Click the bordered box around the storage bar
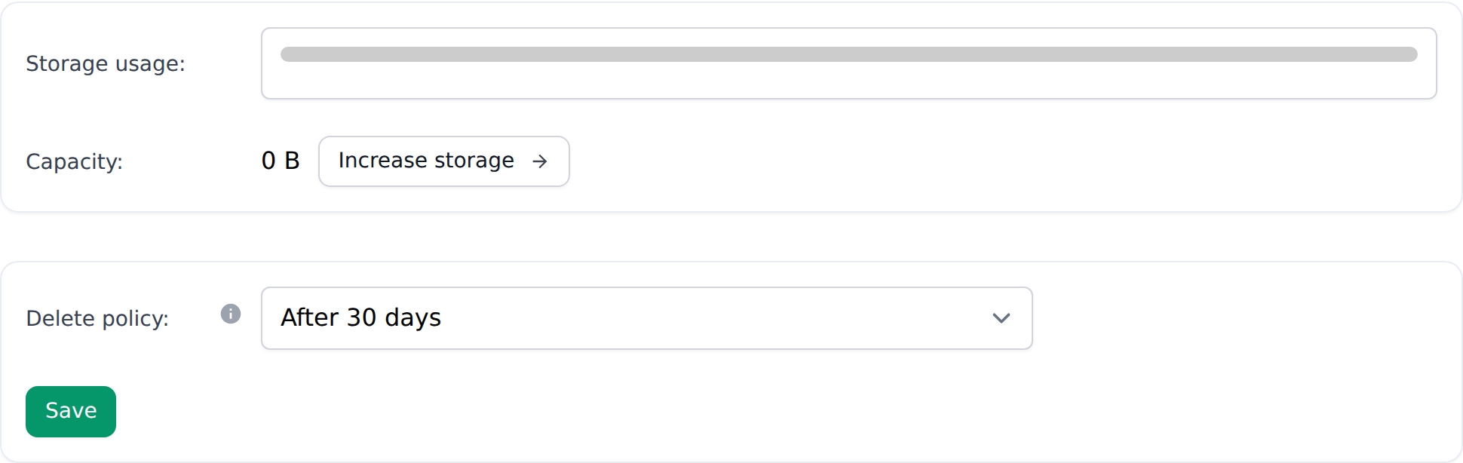 [x=848, y=83]
